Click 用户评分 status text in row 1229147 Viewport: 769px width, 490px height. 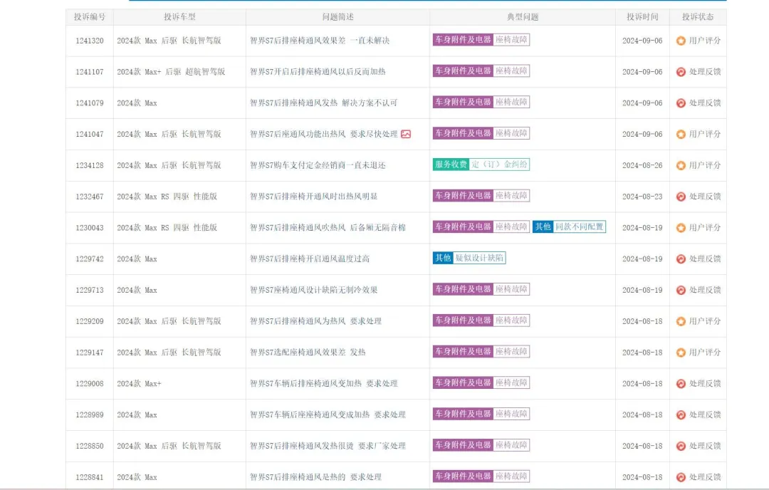705,353
